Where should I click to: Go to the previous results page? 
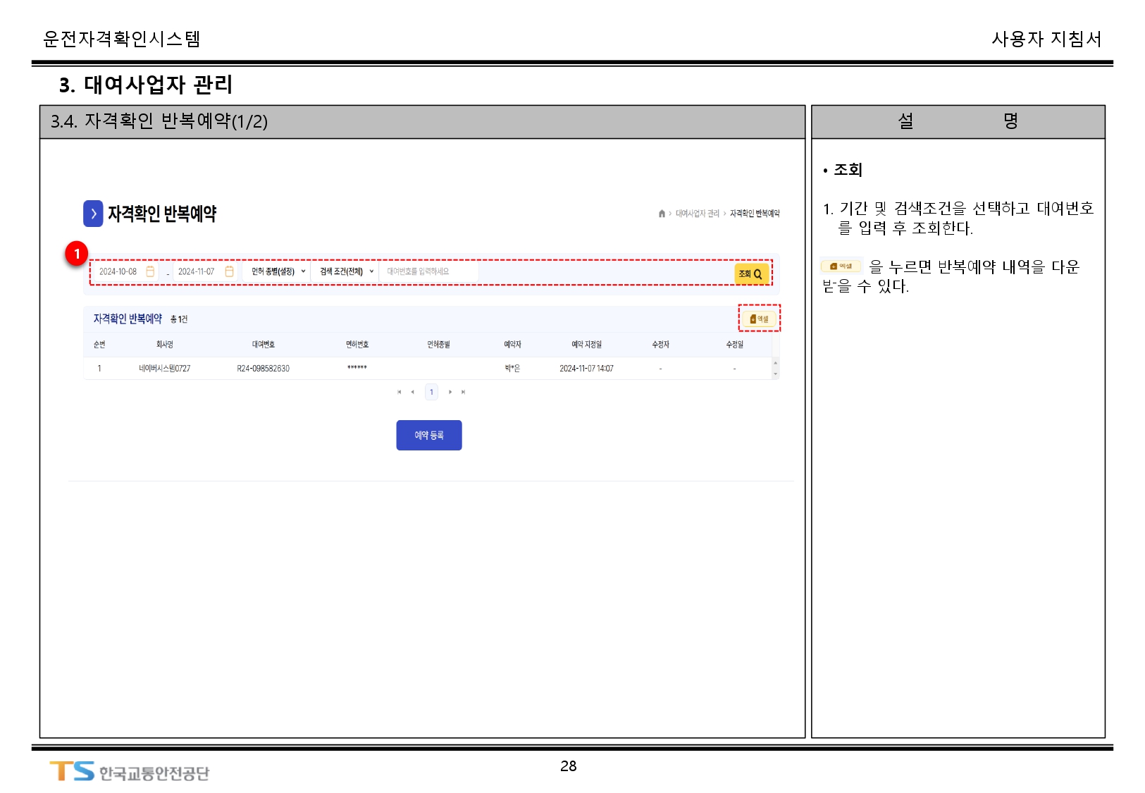[412, 392]
